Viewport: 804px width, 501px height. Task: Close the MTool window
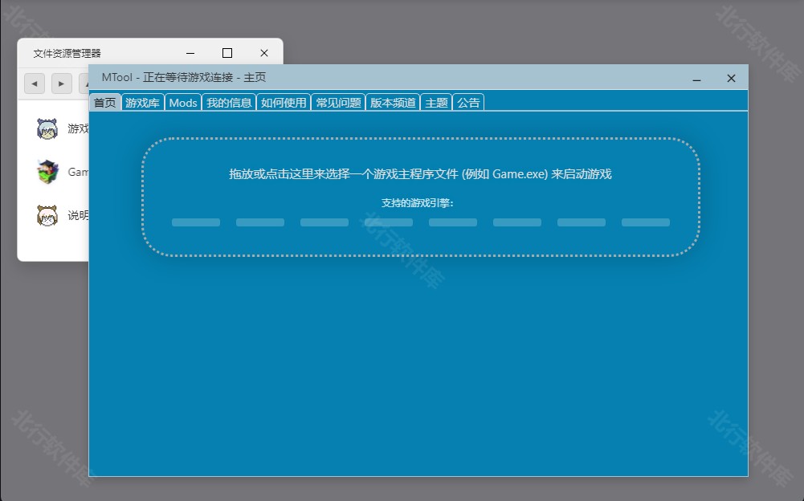pyautogui.click(x=731, y=78)
